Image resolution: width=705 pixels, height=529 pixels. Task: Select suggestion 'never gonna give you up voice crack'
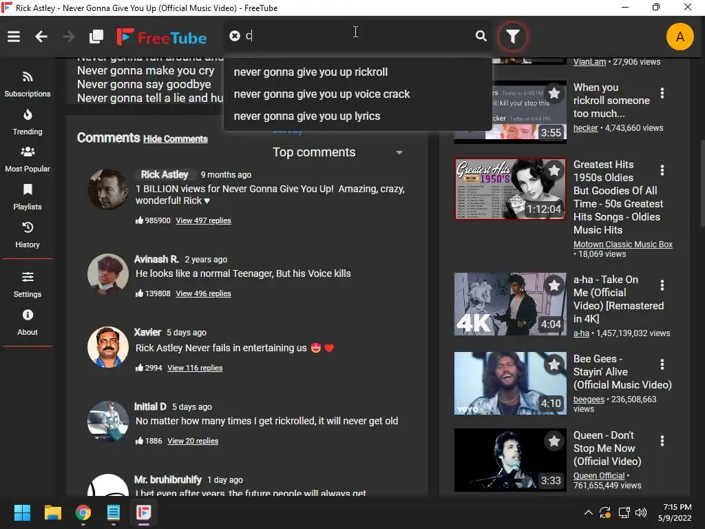(357, 94)
